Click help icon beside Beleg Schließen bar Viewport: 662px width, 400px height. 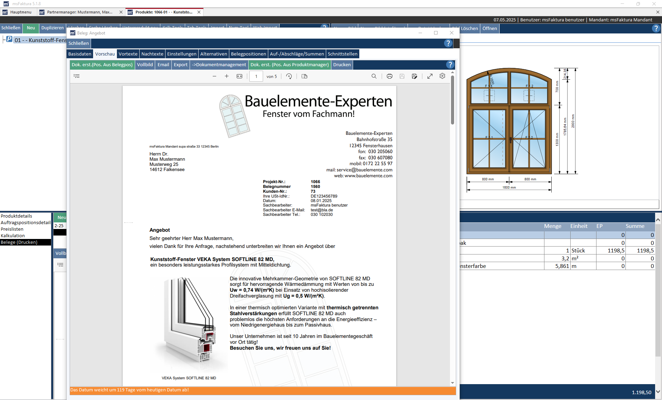tap(448, 43)
